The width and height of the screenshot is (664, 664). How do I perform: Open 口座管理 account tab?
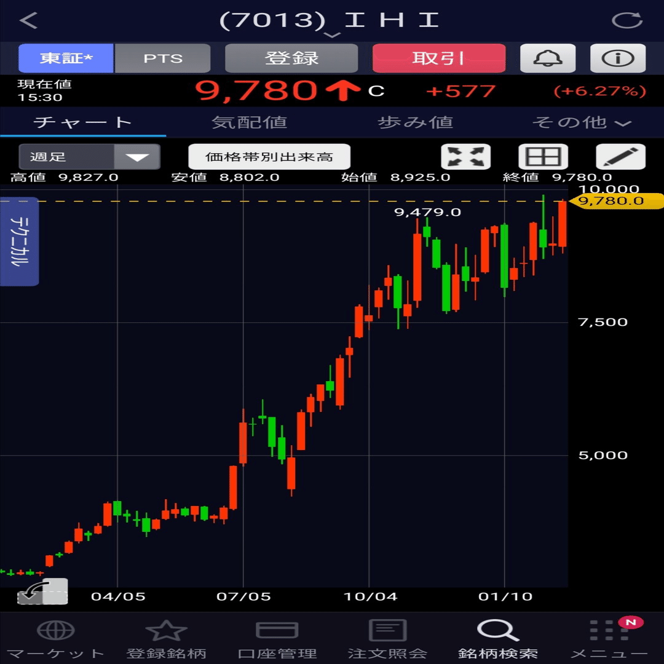click(x=277, y=639)
